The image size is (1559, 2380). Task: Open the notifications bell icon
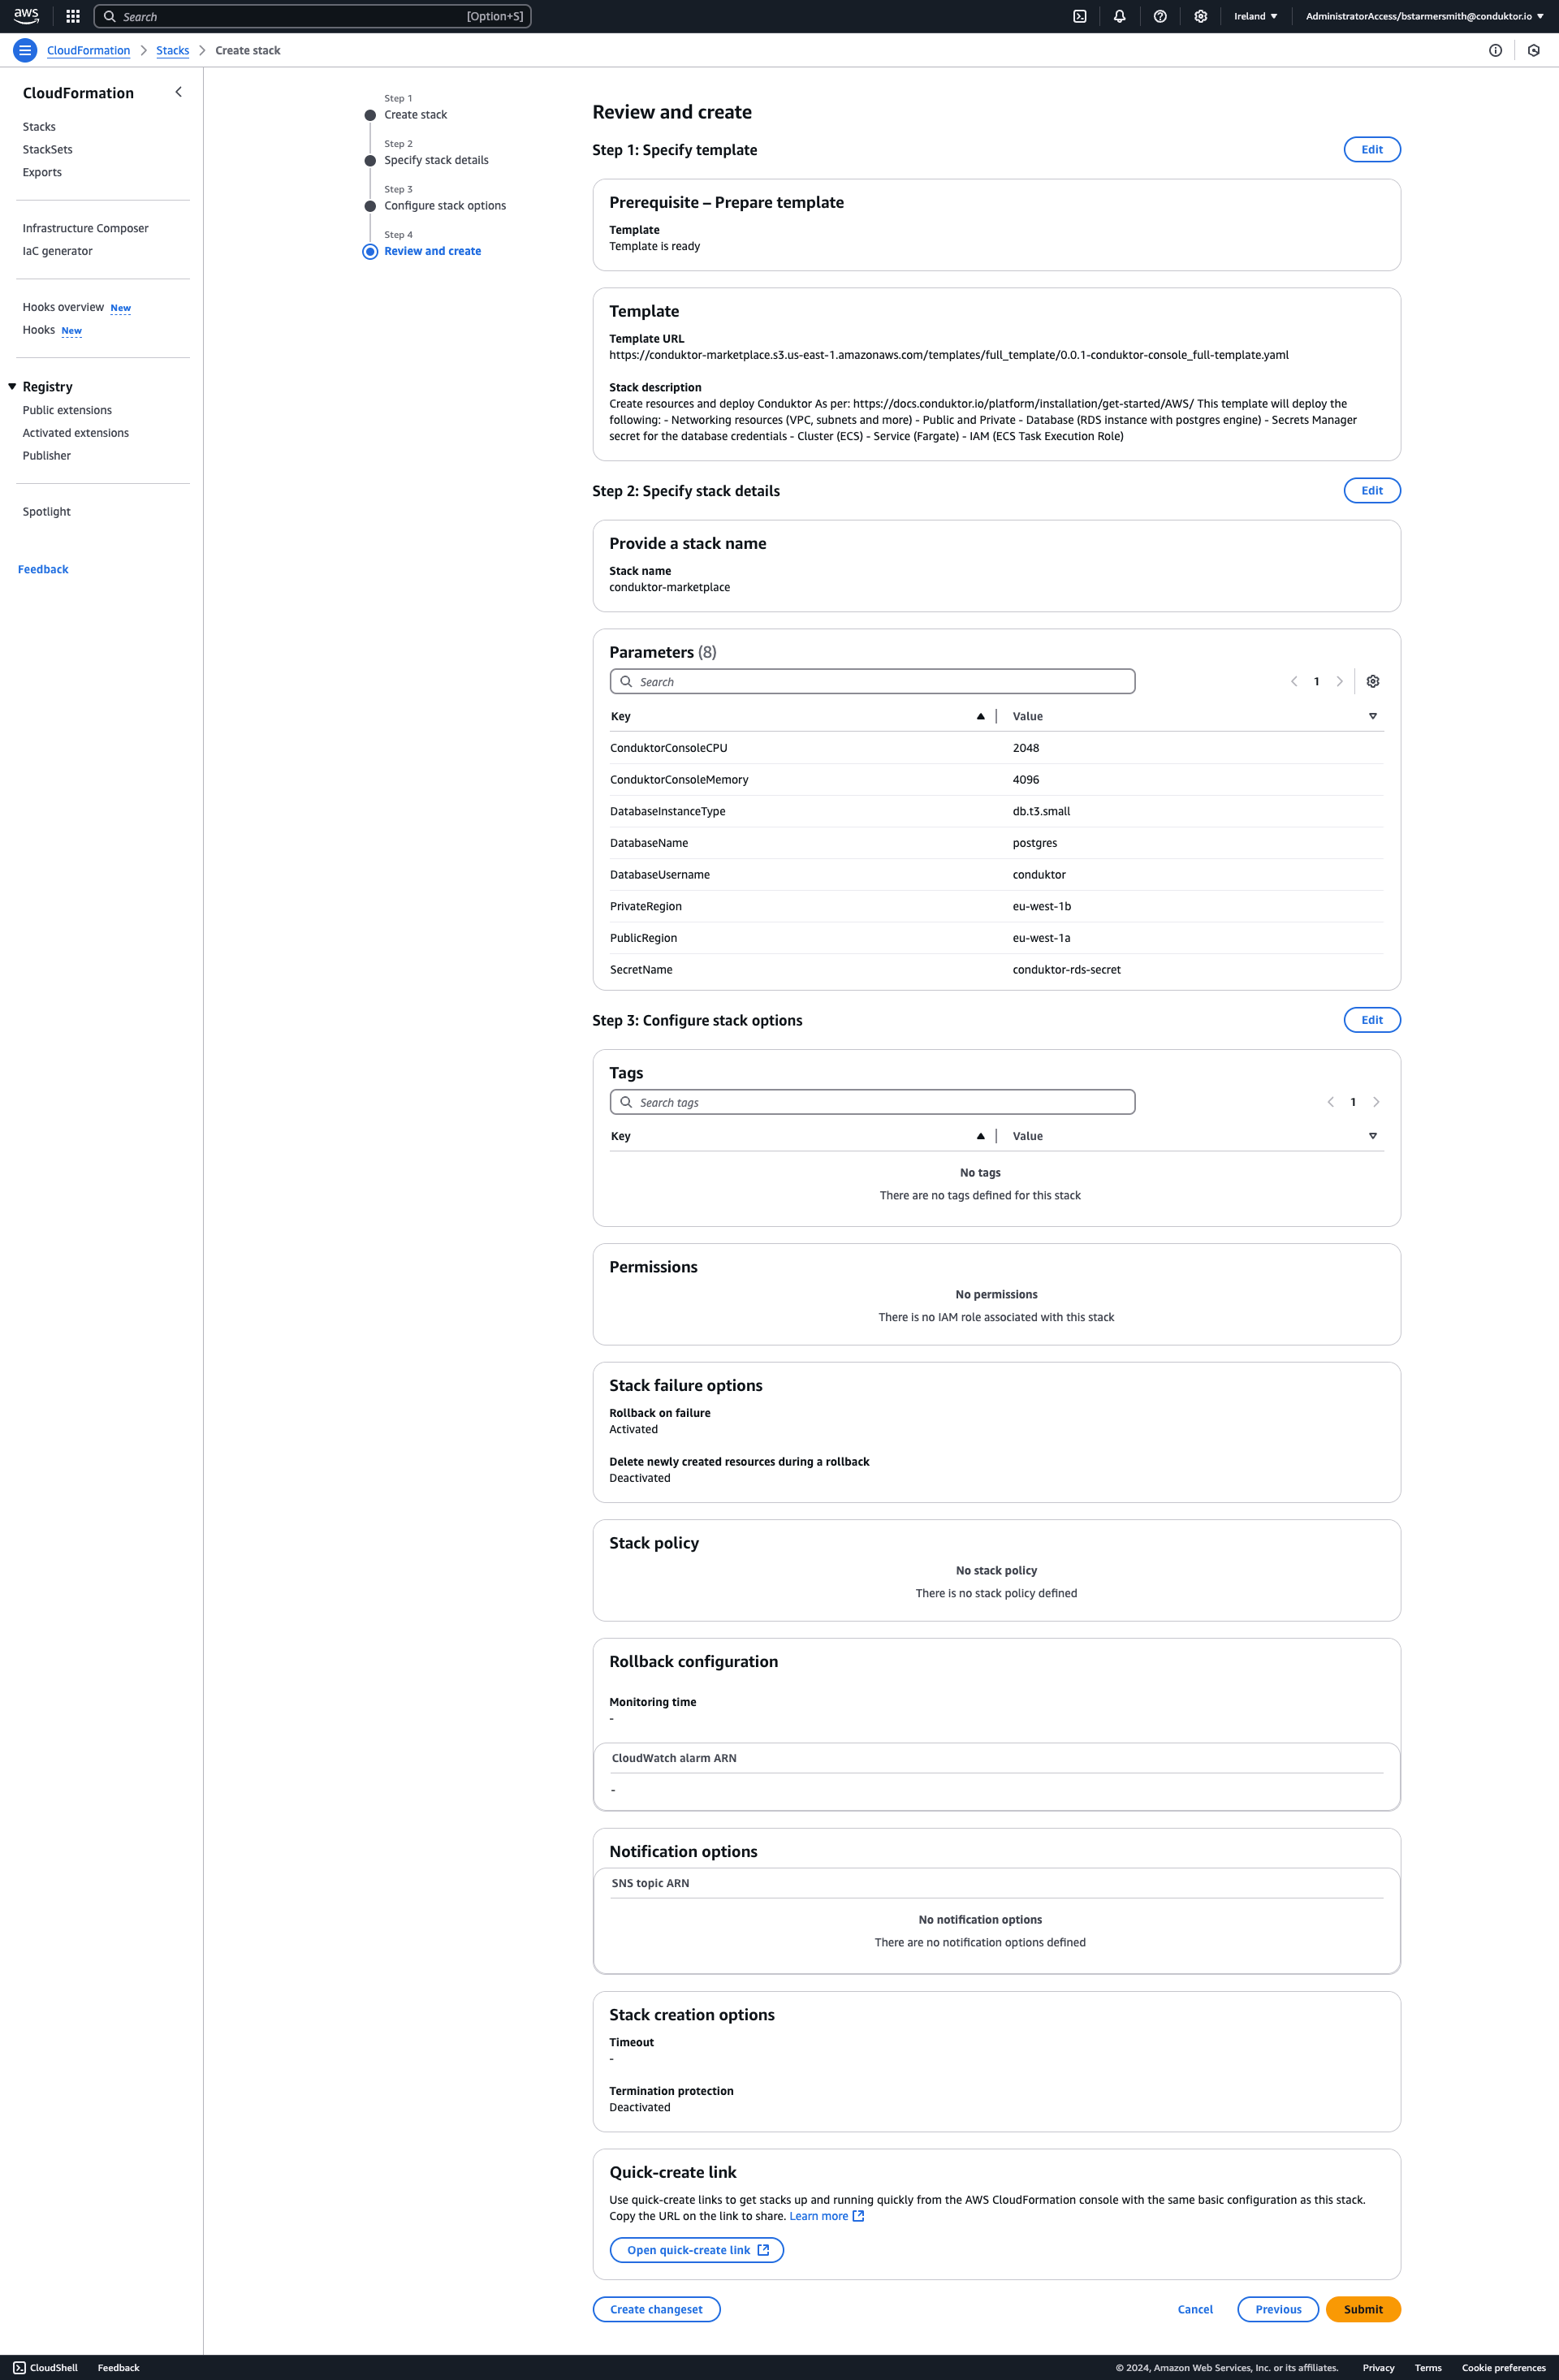(1119, 16)
